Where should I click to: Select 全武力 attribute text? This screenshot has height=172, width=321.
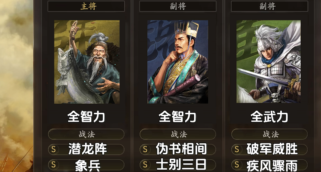(x=269, y=117)
